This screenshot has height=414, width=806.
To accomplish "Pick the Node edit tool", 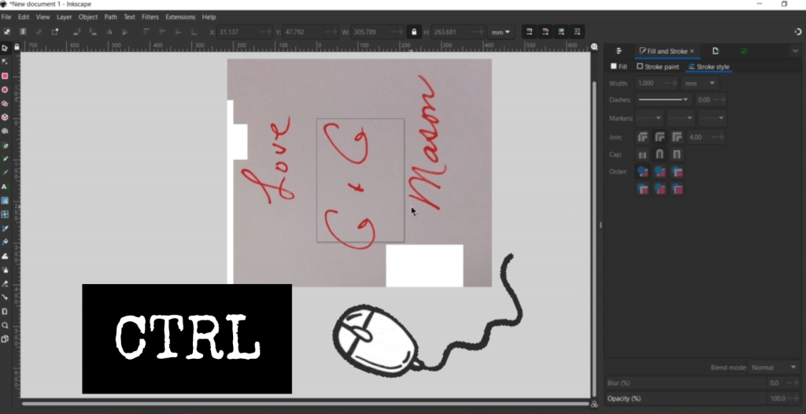I will 5,61.
